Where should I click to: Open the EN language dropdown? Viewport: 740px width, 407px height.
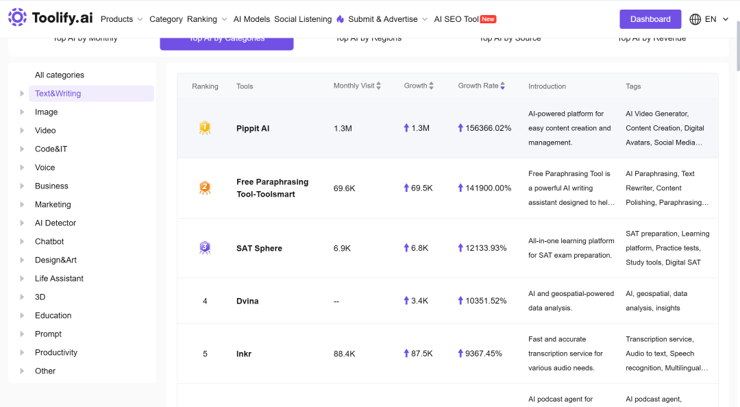[717, 19]
